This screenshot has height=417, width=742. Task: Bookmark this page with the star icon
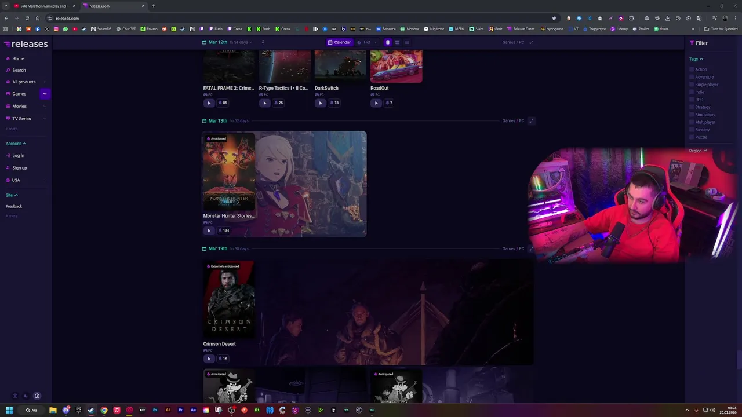pos(554,18)
